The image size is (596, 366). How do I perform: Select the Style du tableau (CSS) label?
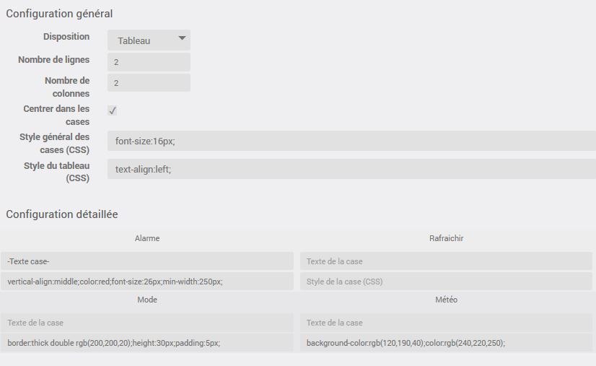coord(56,172)
